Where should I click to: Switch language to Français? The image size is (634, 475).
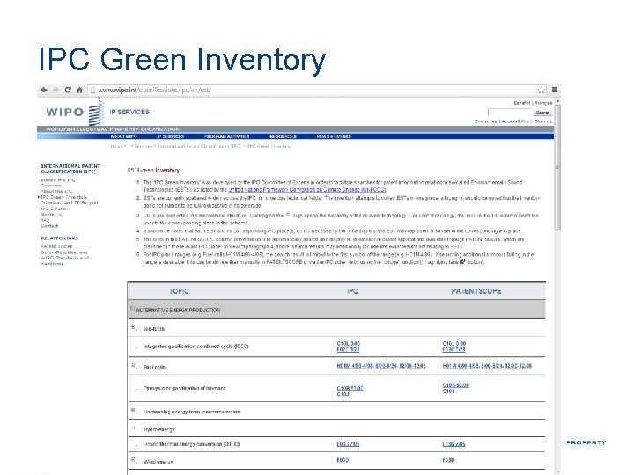543,103
